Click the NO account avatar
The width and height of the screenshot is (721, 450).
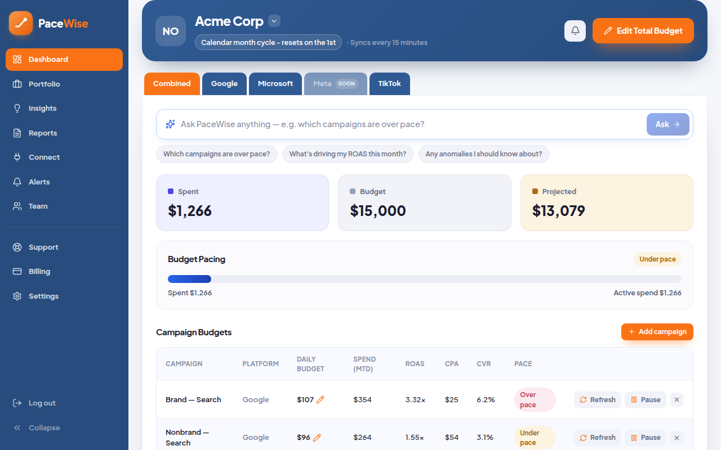coord(171,31)
